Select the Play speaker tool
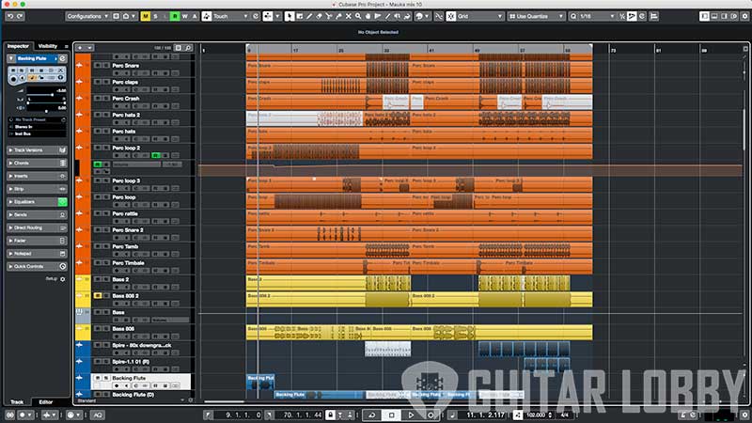 tap(397, 16)
